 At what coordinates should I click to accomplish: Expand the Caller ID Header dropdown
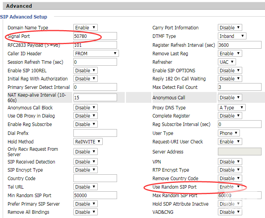click(x=96, y=54)
